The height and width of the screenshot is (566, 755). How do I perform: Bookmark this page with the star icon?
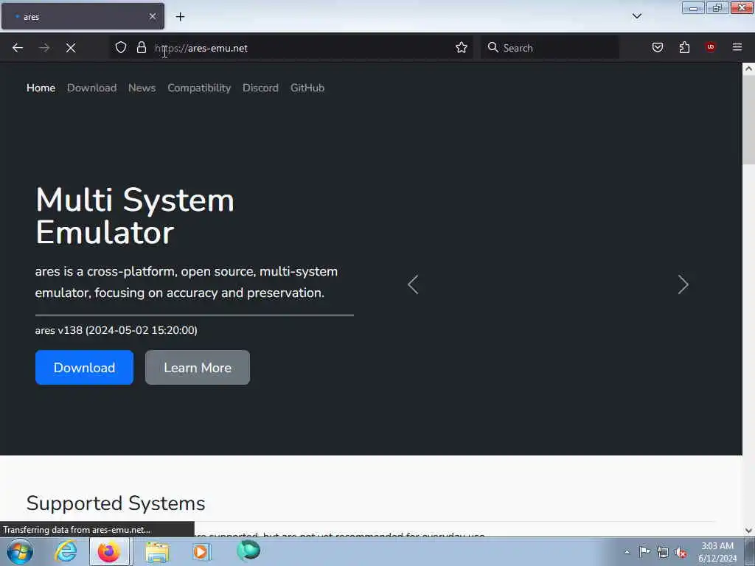(462, 48)
